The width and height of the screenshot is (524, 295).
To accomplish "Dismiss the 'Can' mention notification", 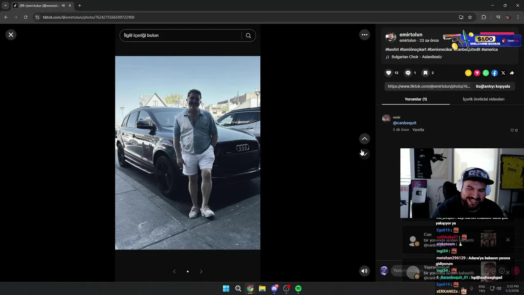I will (x=508, y=240).
